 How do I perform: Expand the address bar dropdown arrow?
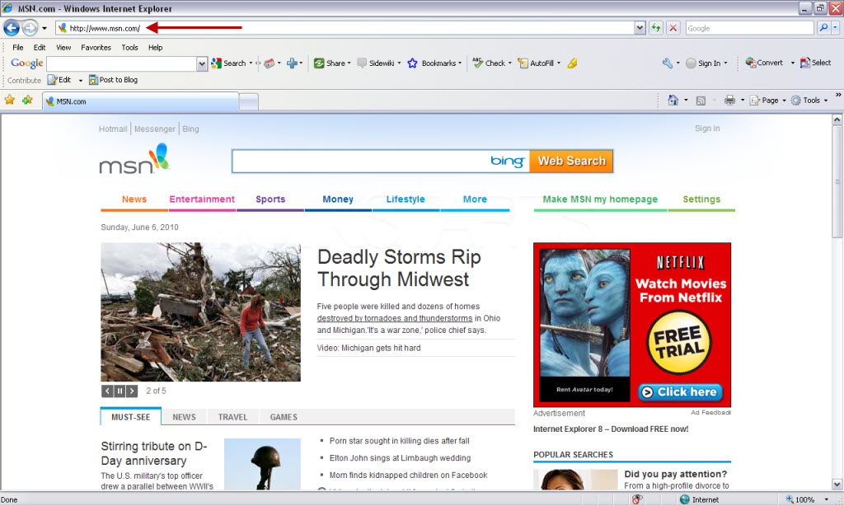(x=640, y=28)
